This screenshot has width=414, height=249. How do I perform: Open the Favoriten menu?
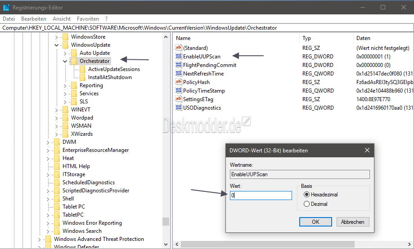[x=88, y=19]
